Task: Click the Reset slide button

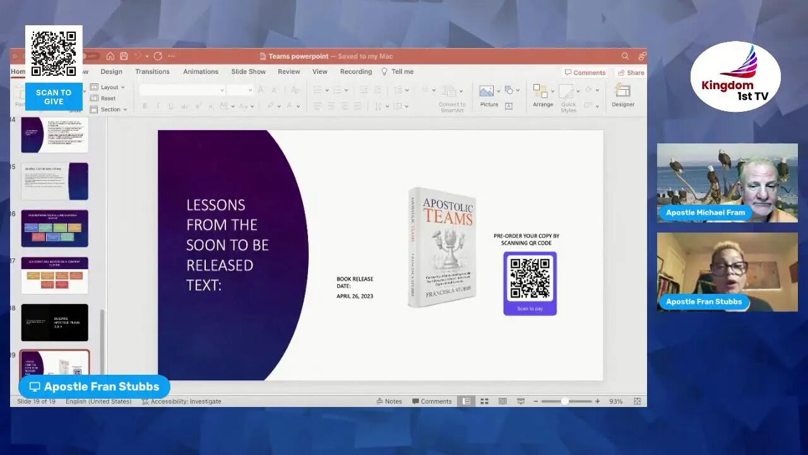Action: (103, 98)
